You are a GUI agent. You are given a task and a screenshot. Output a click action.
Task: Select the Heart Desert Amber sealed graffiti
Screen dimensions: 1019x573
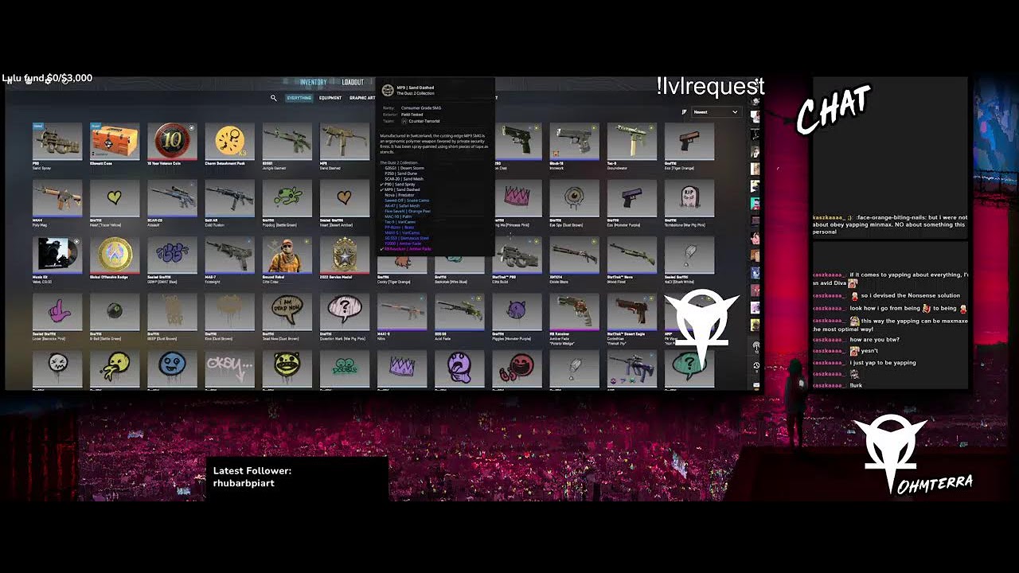click(x=345, y=198)
